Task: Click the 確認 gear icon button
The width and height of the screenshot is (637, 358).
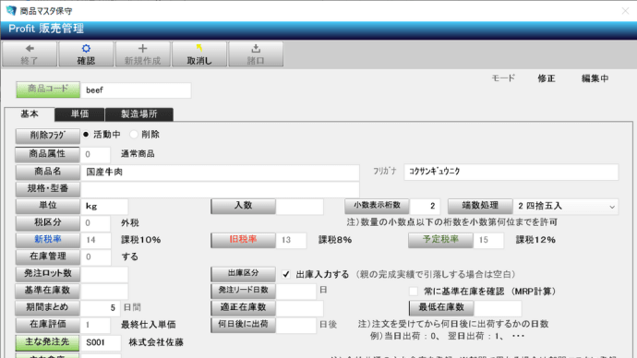Action: point(86,54)
